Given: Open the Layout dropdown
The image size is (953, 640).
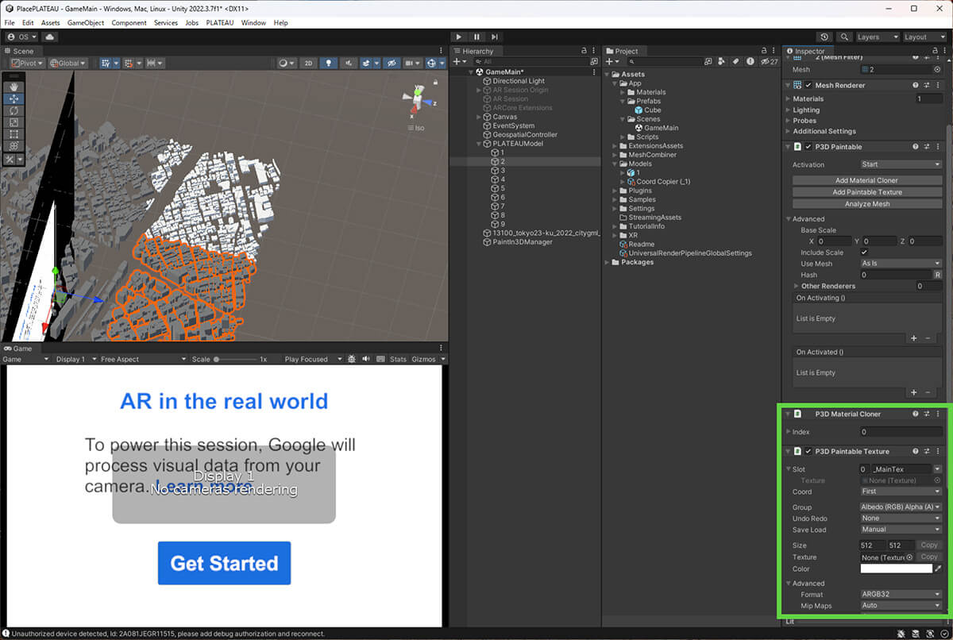Looking at the screenshot, I should (924, 37).
